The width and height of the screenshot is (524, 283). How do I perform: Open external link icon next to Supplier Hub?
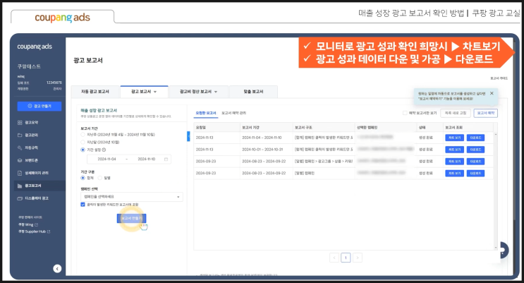click(x=49, y=231)
